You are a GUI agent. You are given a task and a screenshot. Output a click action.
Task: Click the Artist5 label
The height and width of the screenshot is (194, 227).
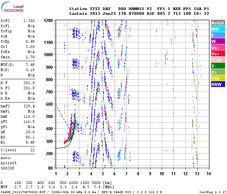8,163
